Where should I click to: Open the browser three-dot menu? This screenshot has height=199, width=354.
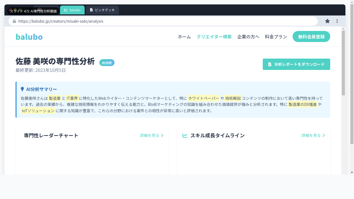[x=337, y=21]
